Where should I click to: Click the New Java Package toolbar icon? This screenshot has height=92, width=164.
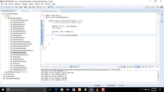coord(30,7)
